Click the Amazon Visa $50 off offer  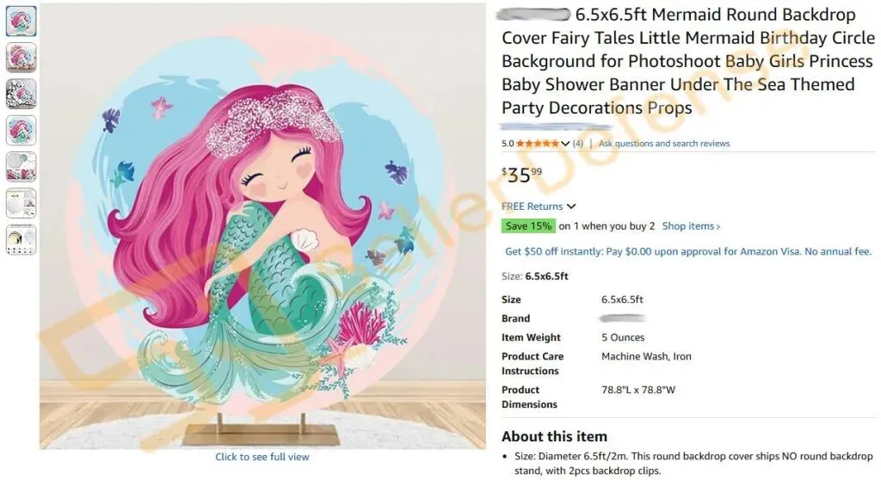click(x=687, y=251)
